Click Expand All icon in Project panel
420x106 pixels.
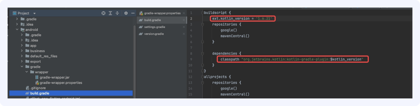(x=111, y=13)
